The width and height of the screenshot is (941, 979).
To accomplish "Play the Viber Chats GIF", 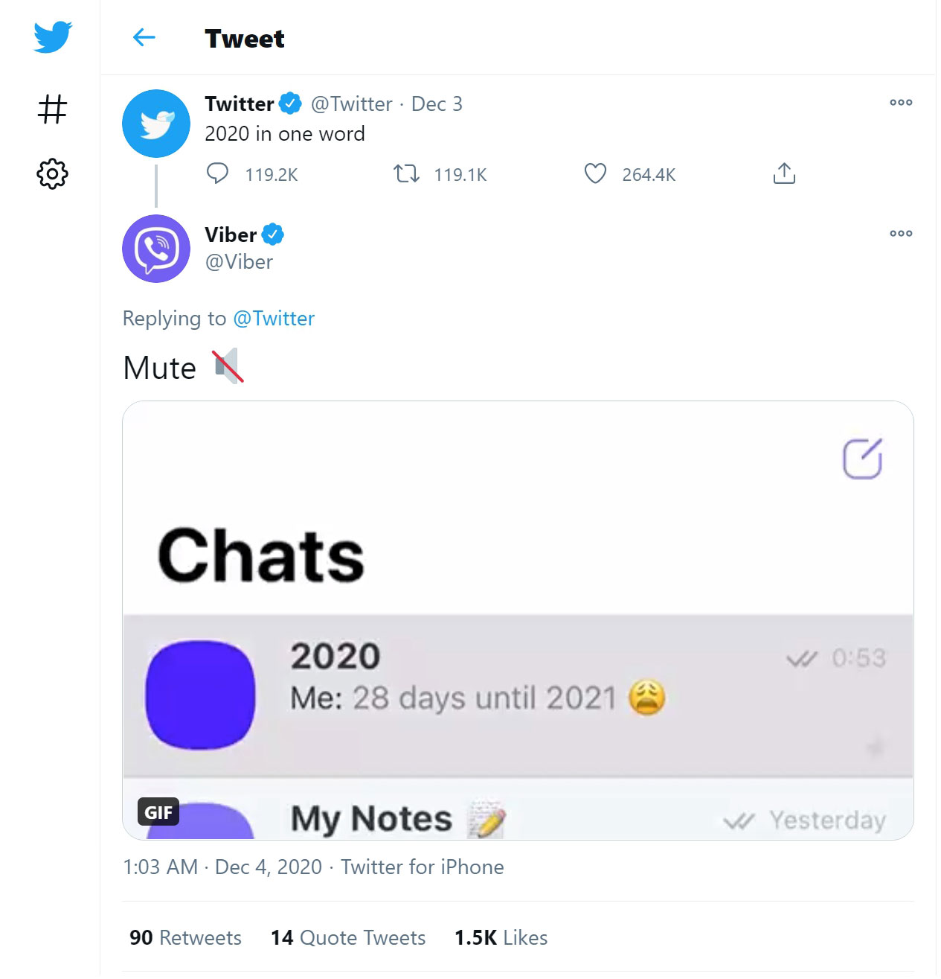I will (x=518, y=620).
